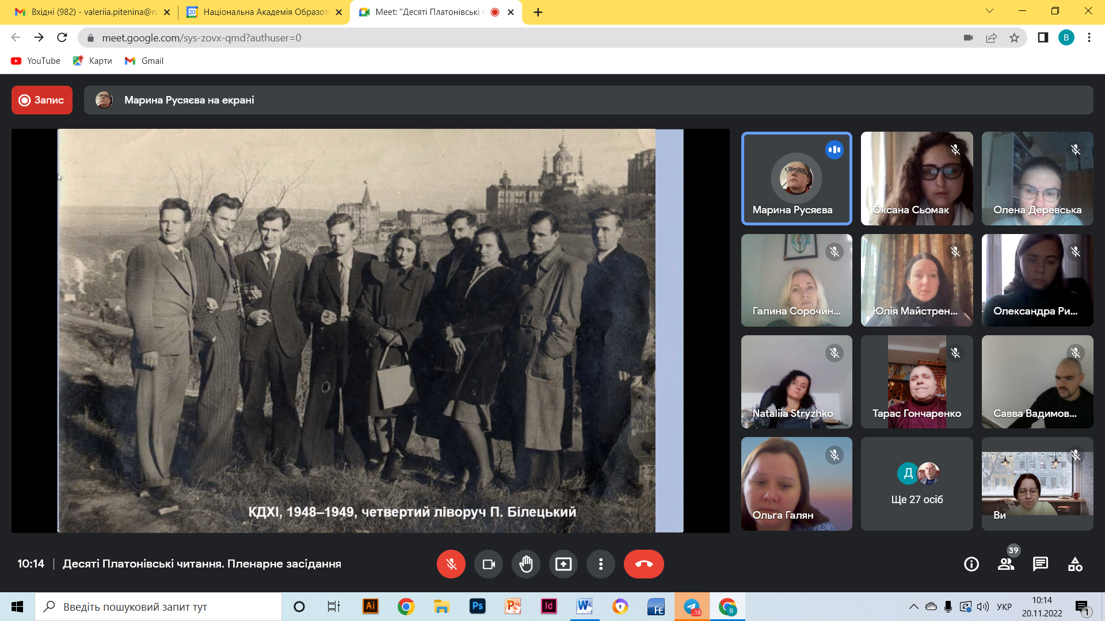Unmute the microphone in Meet controls

click(x=451, y=564)
